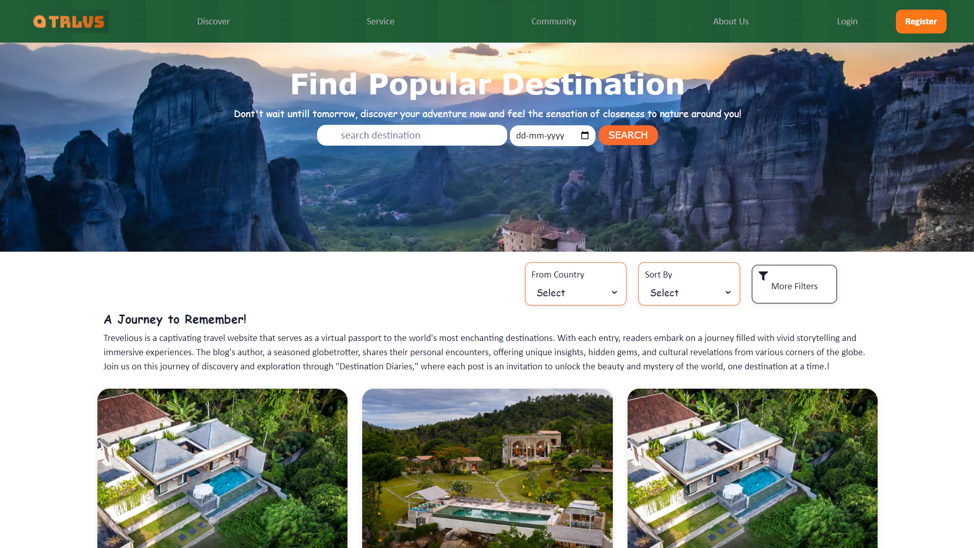Click the Login link

(847, 21)
